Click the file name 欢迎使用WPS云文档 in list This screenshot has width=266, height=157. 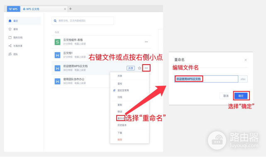pyautogui.click(x=76, y=66)
